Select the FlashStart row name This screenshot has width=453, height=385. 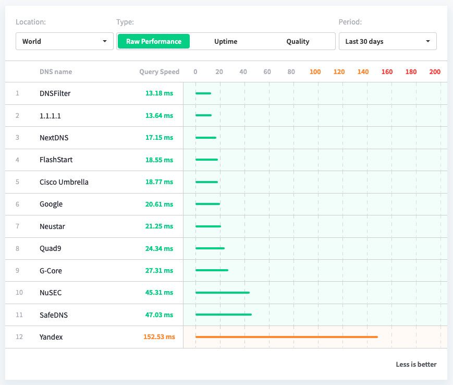(x=56, y=160)
